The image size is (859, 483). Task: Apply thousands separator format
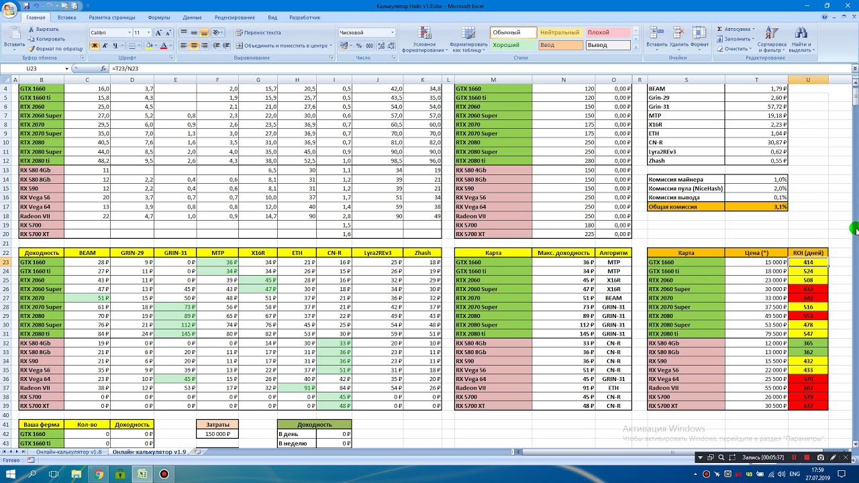click(369, 46)
